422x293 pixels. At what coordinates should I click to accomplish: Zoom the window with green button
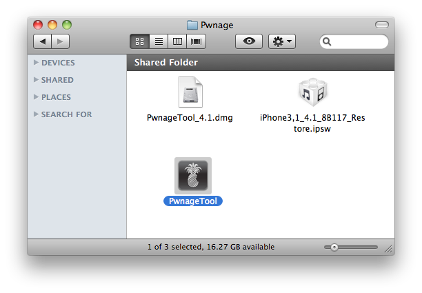coord(67,25)
